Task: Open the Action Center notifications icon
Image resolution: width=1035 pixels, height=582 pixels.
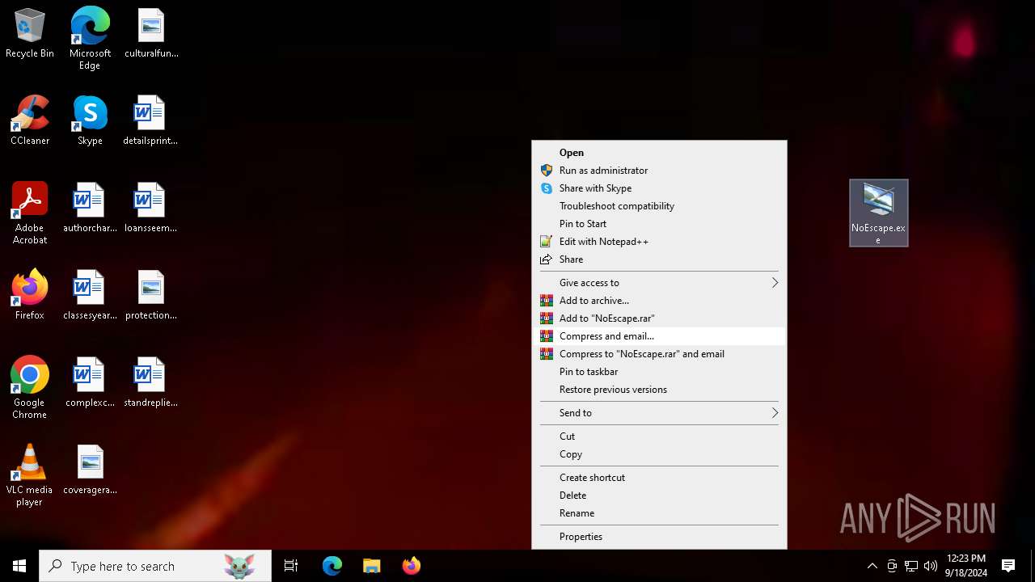Action: click(x=1008, y=566)
